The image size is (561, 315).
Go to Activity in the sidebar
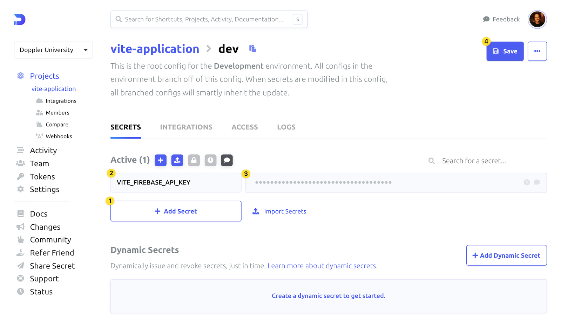click(43, 150)
